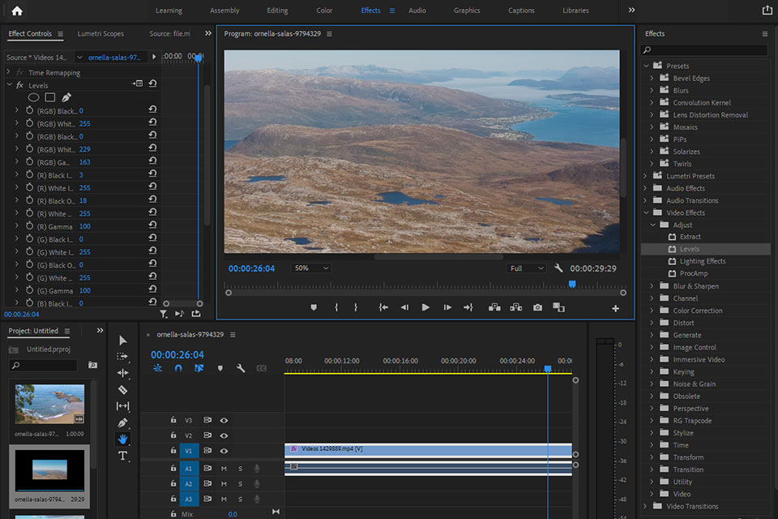Click the Effects search field
Screen dimensions: 778x519
tap(705, 50)
